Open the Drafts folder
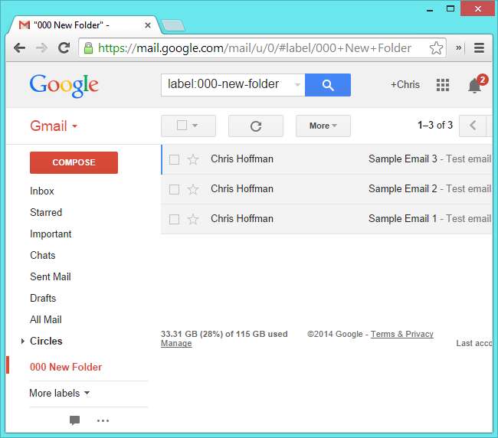 pyautogui.click(x=43, y=298)
